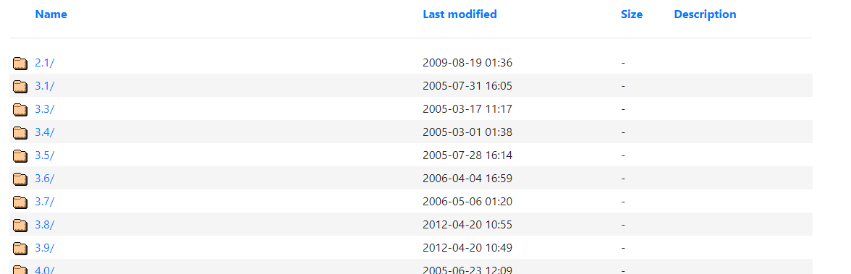Image resolution: width=851 pixels, height=274 pixels.
Task: Click the folder icon beside 3.4/
Action: [x=20, y=132]
